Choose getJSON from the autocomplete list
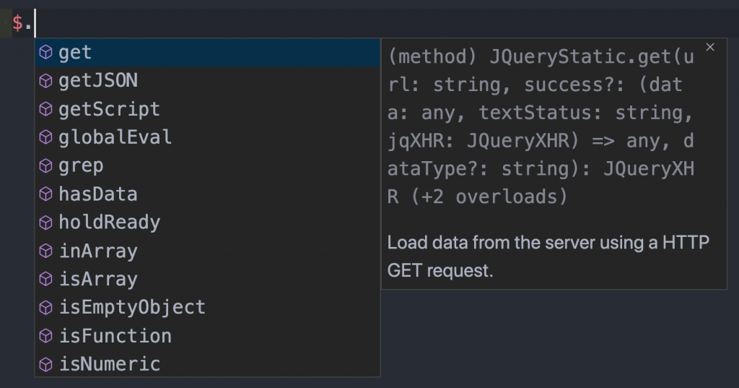Viewport: 739px width, 388px height. [98, 81]
